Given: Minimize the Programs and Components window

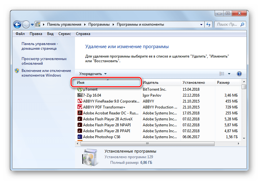Looking at the screenshot, I should pos(219,13).
